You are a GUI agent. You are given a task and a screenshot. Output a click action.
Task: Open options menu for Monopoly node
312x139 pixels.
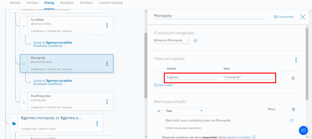tap(107, 64)
